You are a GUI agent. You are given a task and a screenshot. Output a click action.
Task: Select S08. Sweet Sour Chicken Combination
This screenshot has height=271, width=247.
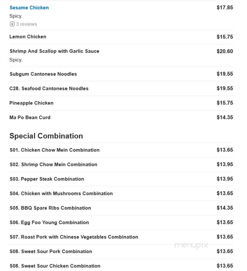[x=55, y=266]
